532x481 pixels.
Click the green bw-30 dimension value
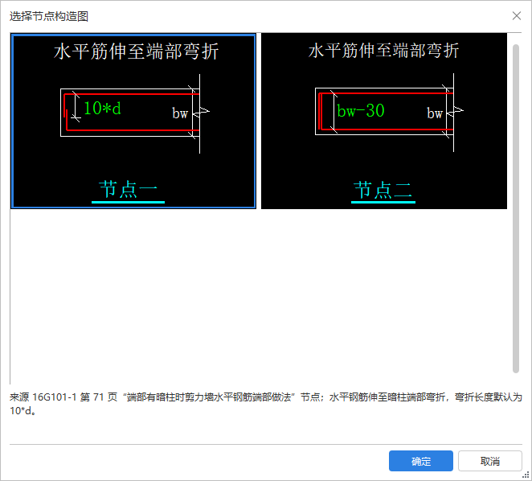[361, 111]
